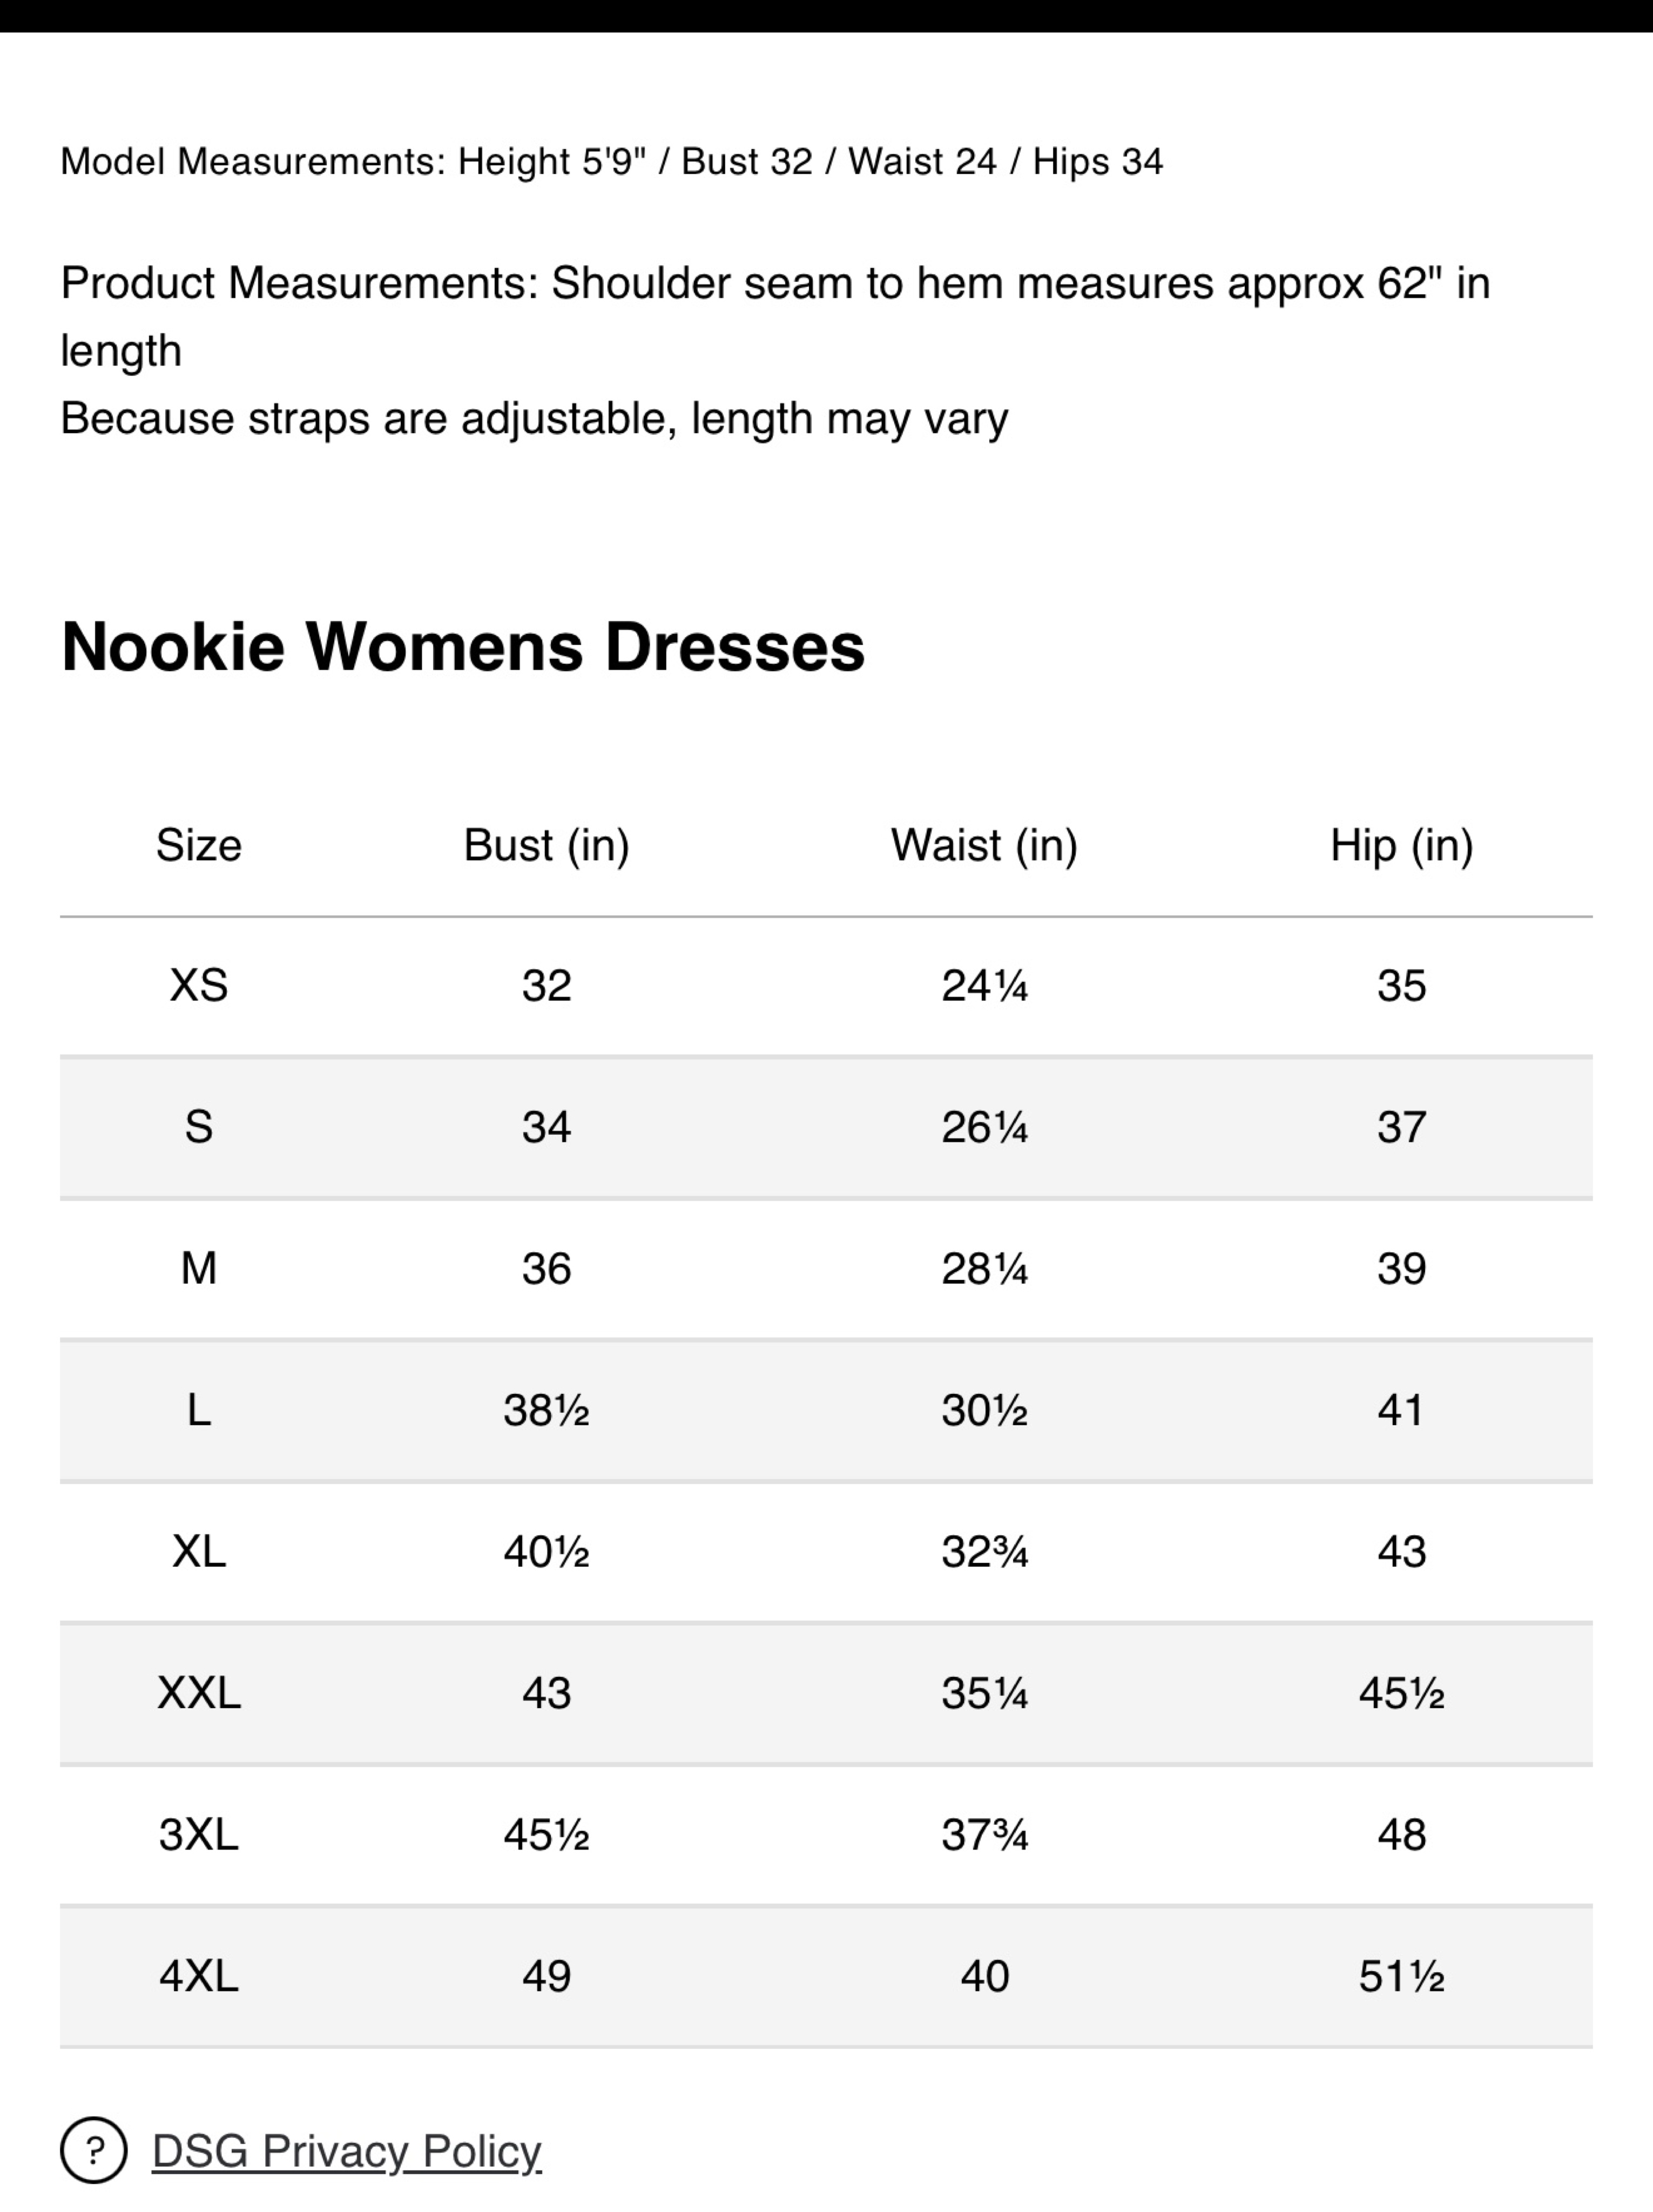The image size is (1653, 2212).
Task: Click the question mark help icon
Action: [94, 2150]
